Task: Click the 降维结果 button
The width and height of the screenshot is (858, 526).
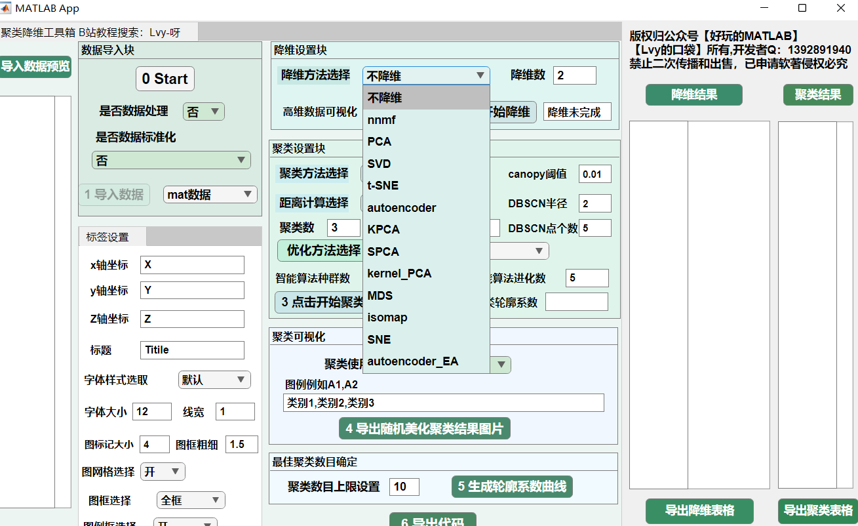Action: point(693,95)
